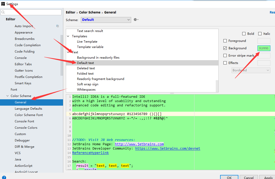The width and height of the screenshot is (275, 179).
Task: Open Editor Tabs settings
Action: [23, 64]
